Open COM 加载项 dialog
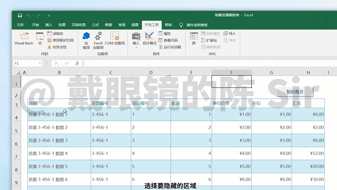This screenshot has width=337, height=190. pos(115,38)
